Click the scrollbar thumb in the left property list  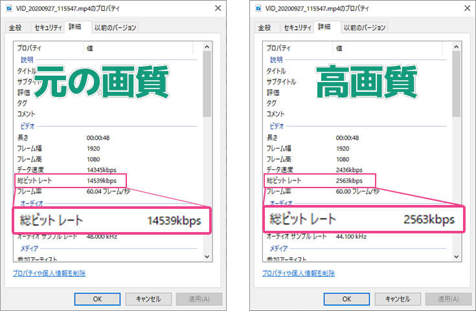pyautogui.click(x=207, y=84)
